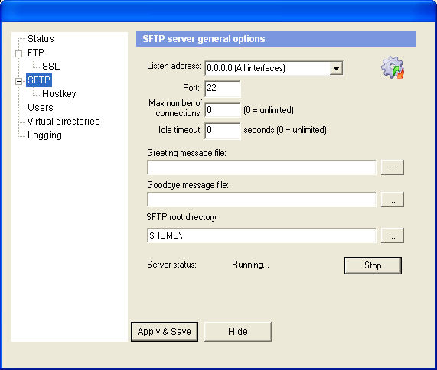Select Status in the tree

click(41, 39)
